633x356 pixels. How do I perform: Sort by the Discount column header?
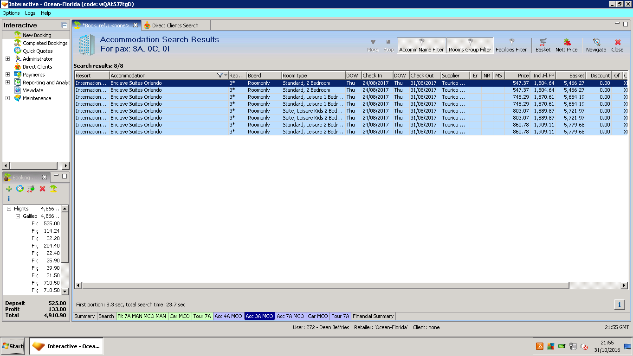click(599, 76)
